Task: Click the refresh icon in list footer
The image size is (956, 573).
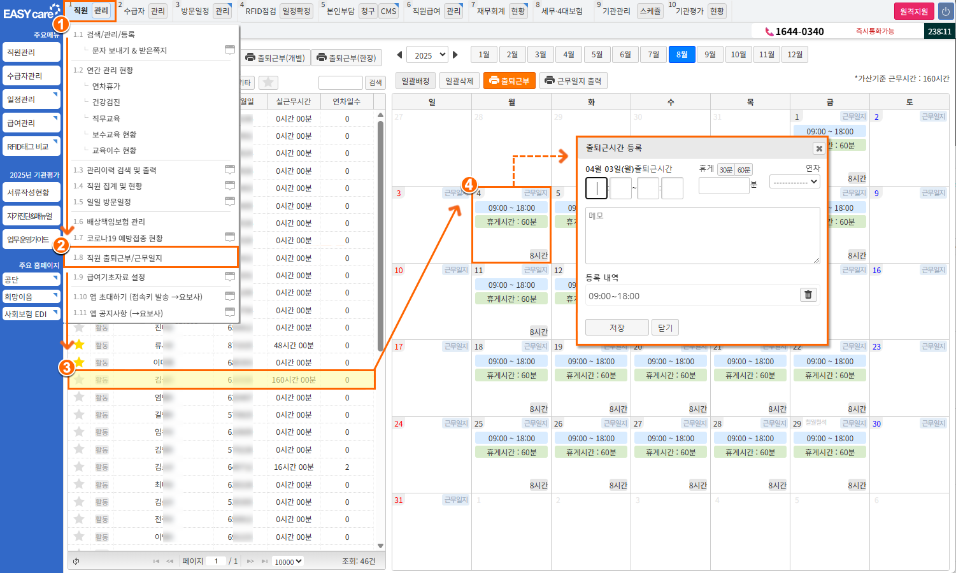Action: coord(76,561)
